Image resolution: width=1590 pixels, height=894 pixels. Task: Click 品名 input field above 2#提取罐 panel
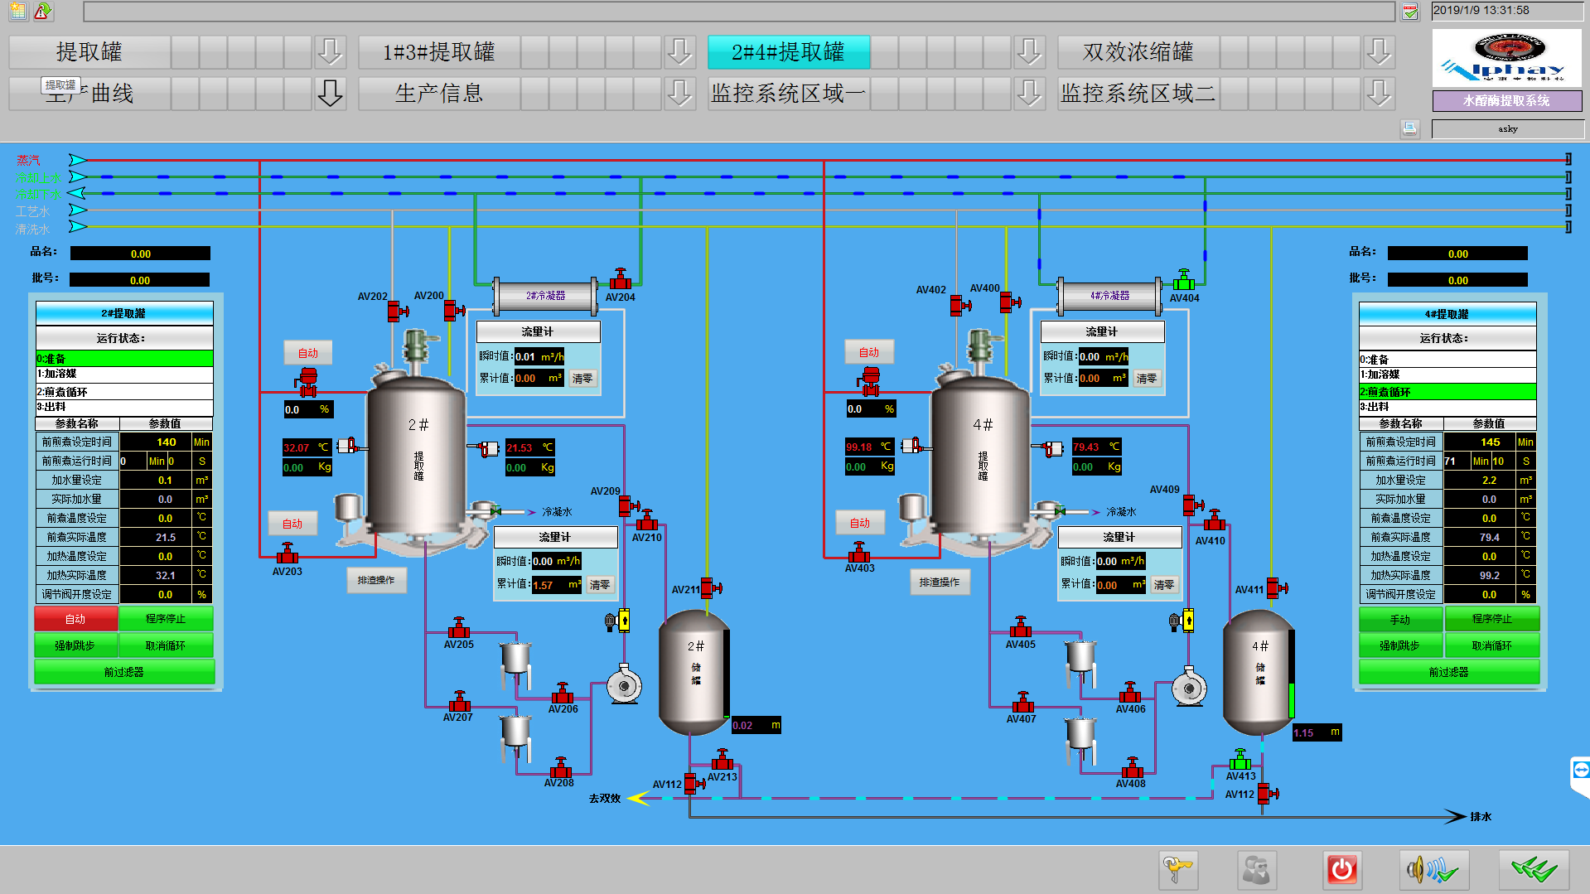tap(140, 254)
